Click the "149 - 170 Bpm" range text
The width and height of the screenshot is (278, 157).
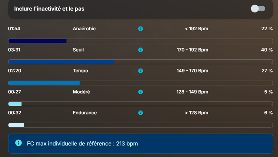pyautogui.click(x=192, y=71)
